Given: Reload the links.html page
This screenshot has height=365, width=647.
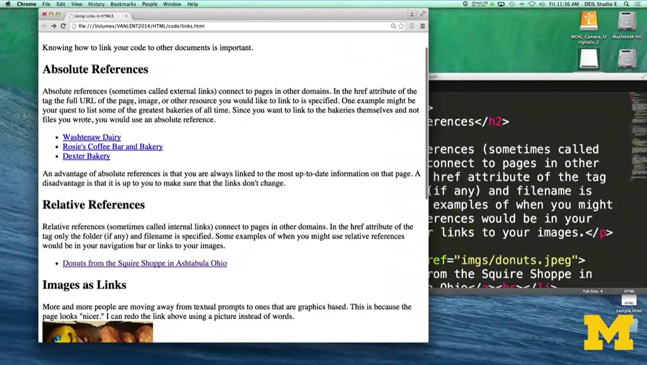Looking at the screenshot, I should click(63, 26).
